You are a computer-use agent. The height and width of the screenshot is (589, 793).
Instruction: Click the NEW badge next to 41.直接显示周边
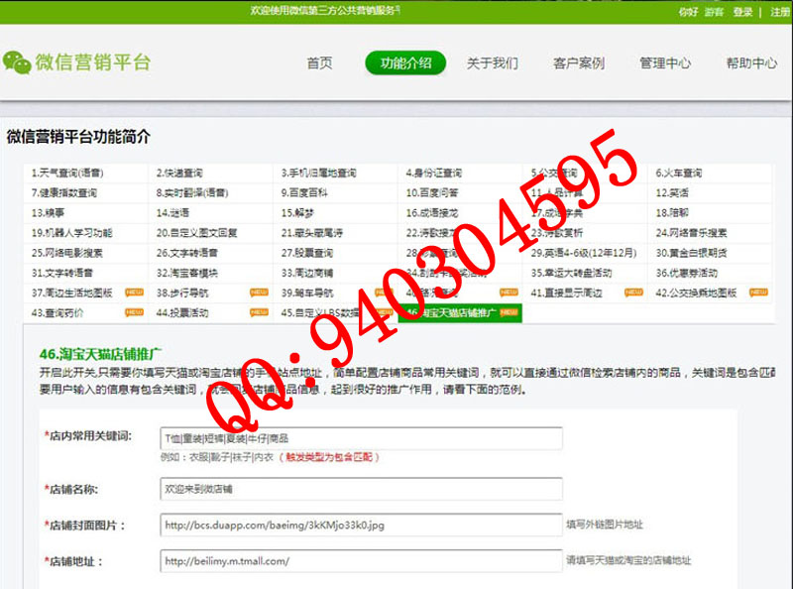(633, 294)
